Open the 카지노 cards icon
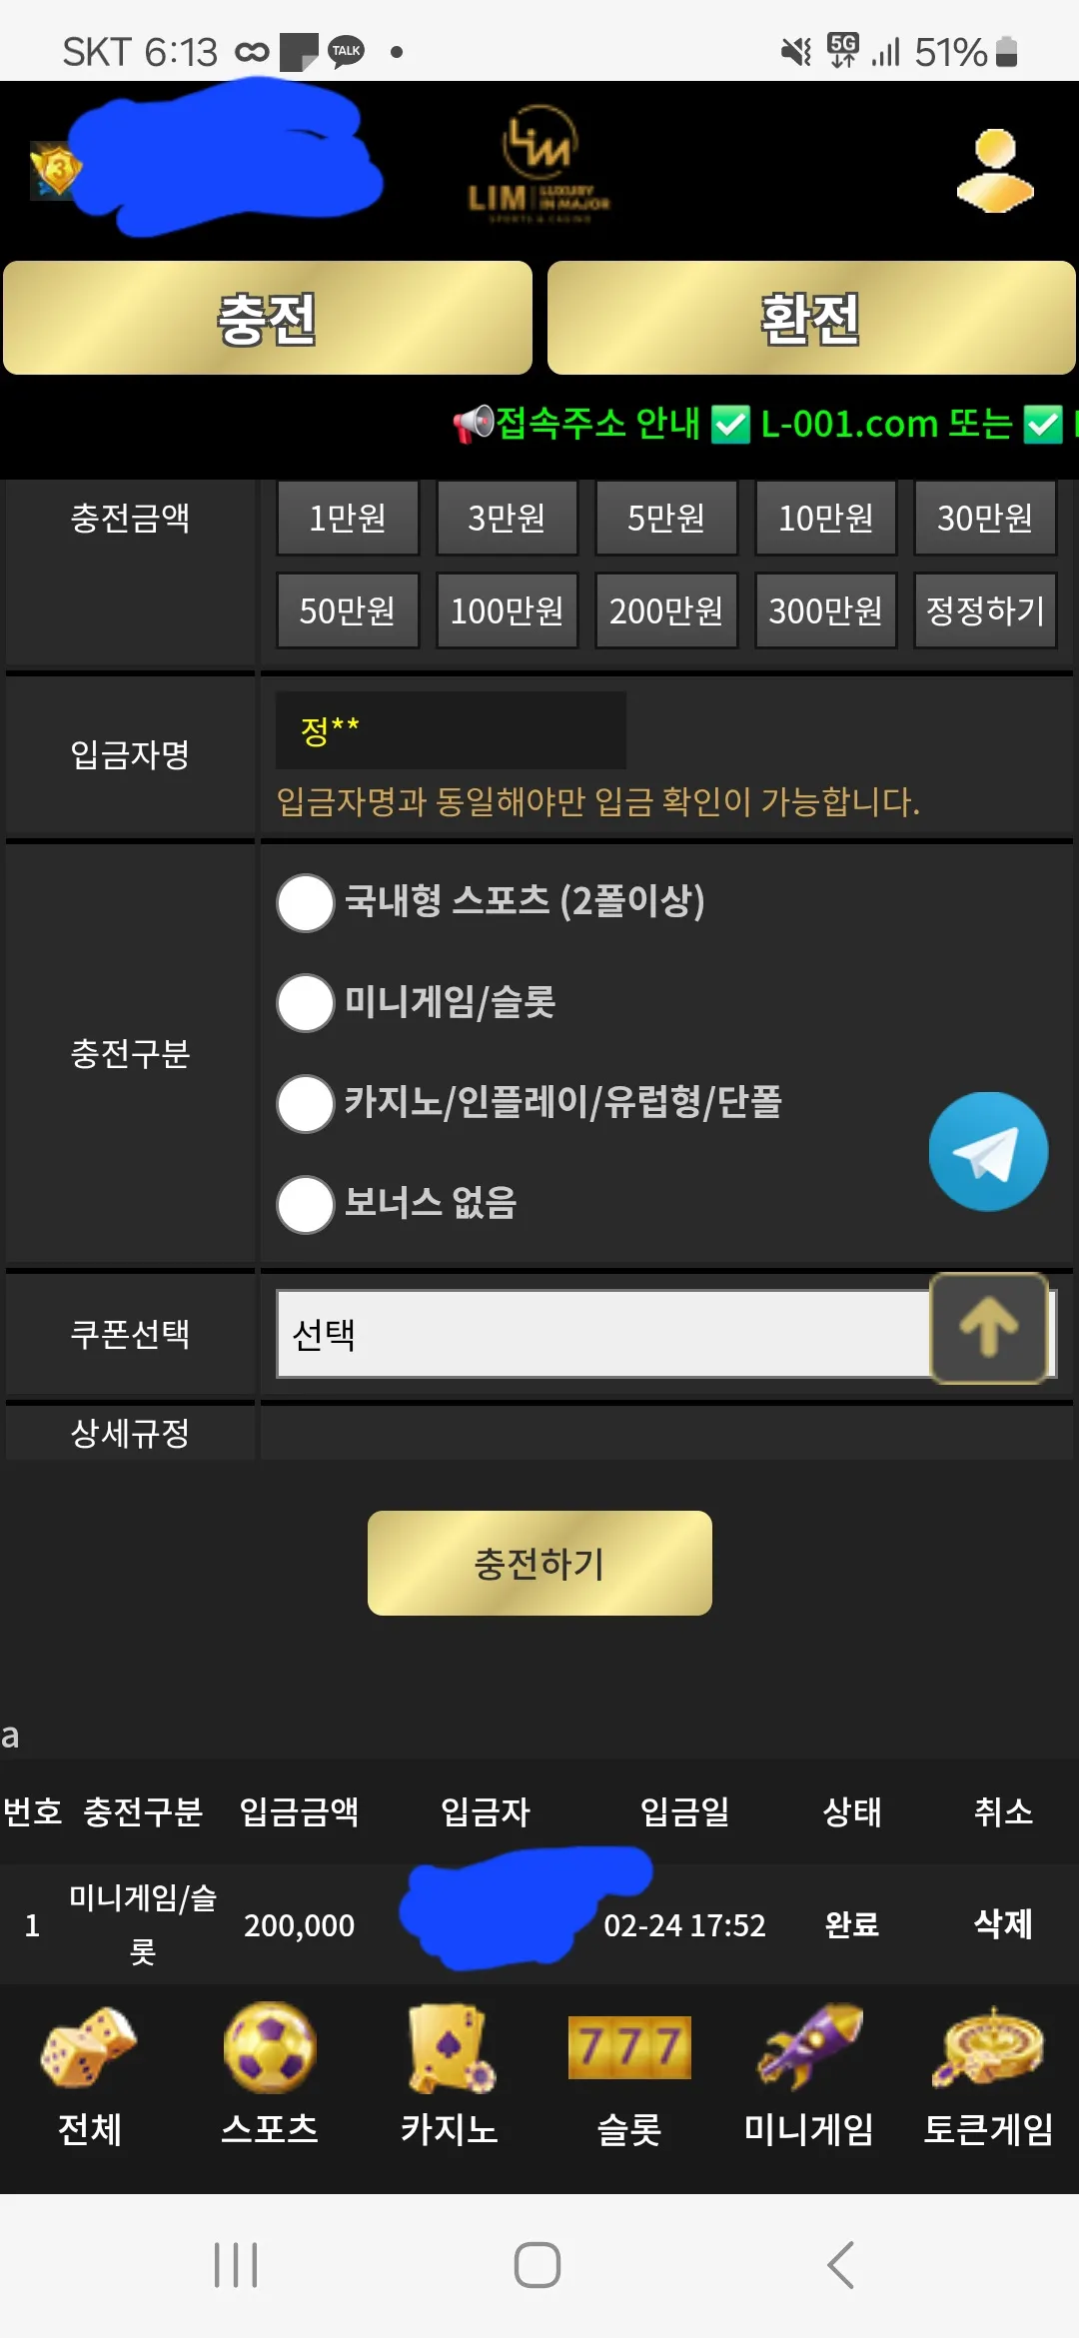 pos(450,2047)
